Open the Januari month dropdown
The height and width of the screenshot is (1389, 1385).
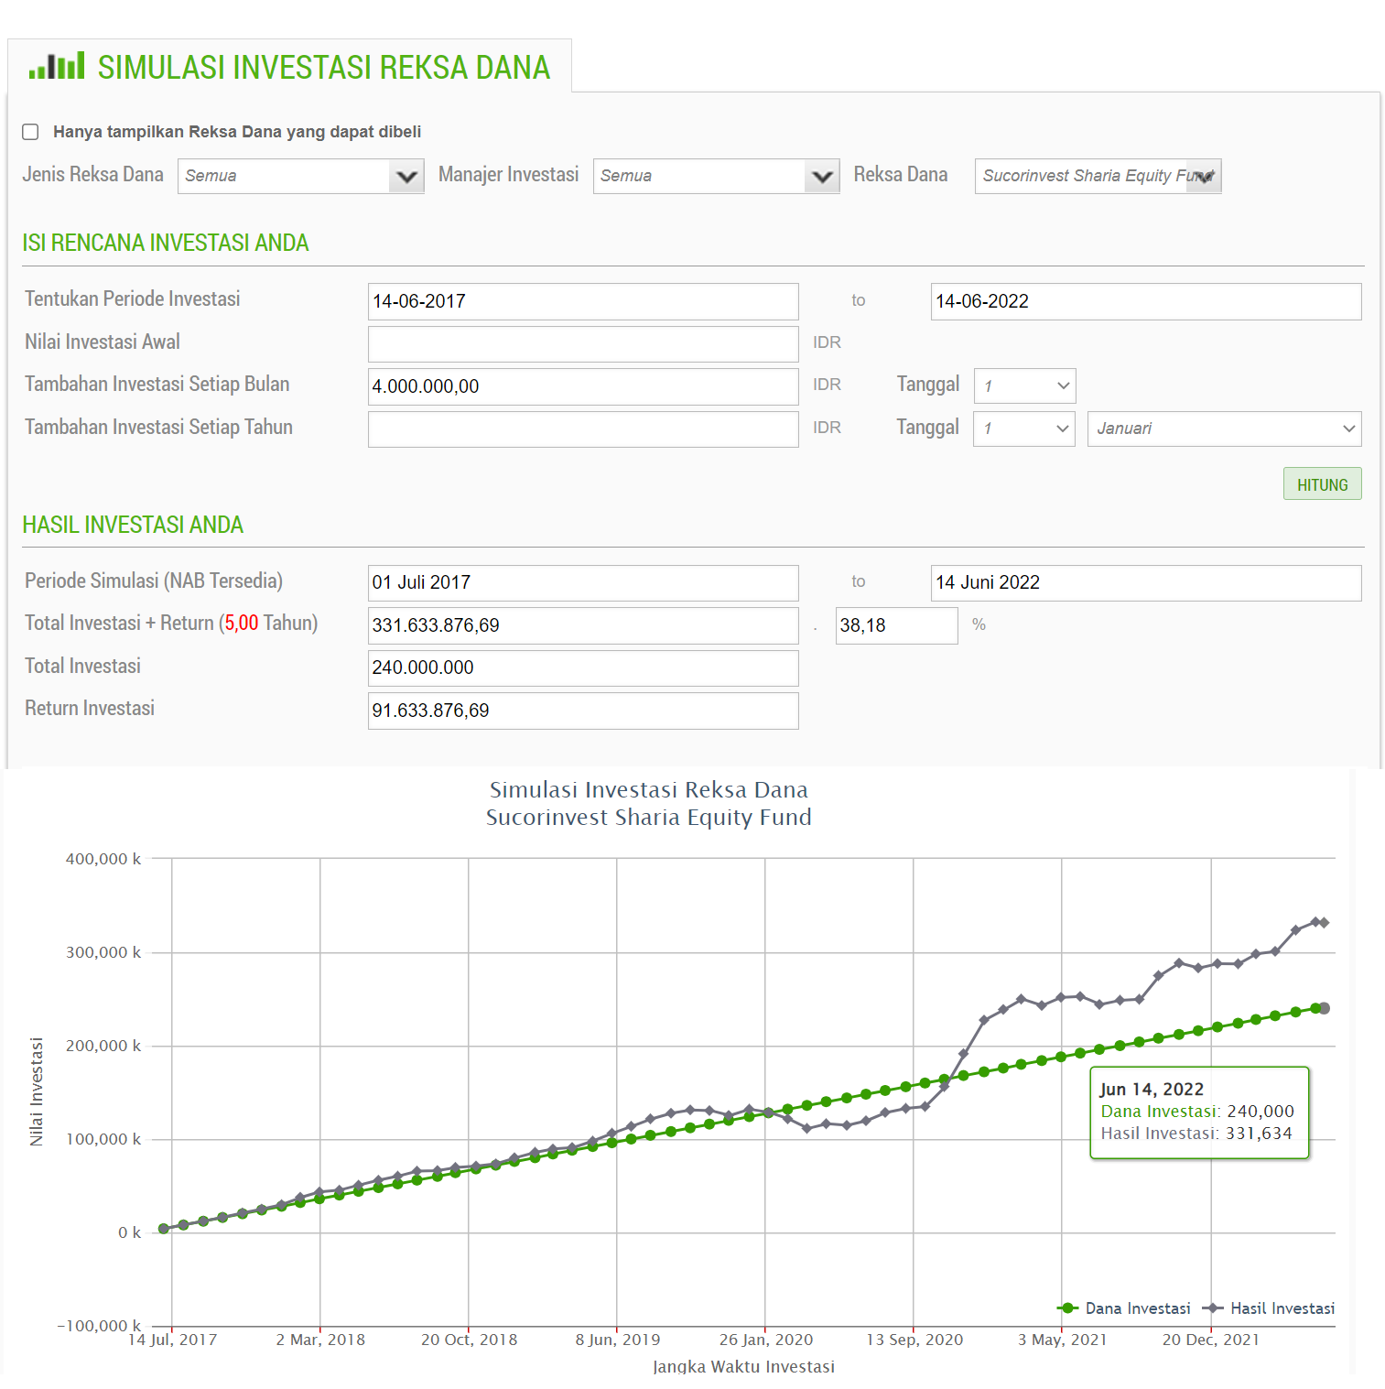(x=1224, y=429)
